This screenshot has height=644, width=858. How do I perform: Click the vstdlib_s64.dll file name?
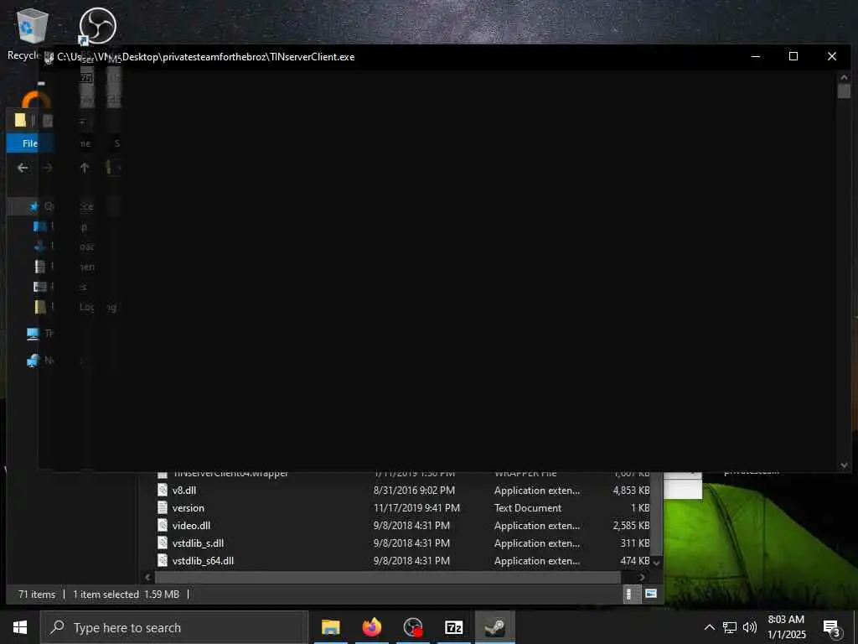click(x=203, y=561)
